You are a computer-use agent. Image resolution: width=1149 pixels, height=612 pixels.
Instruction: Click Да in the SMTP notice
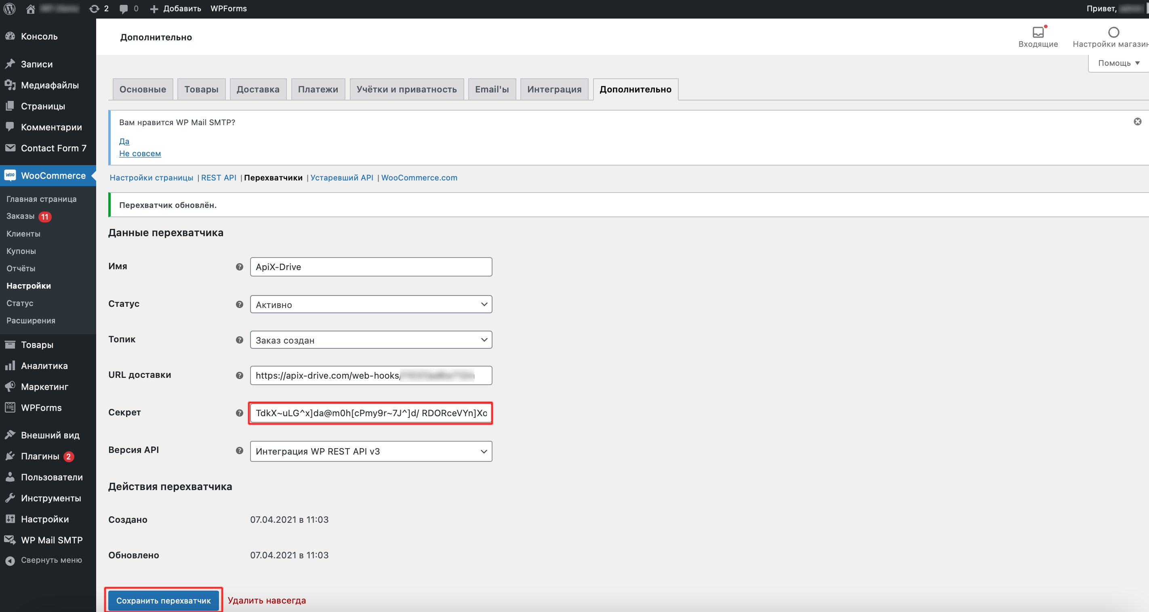tap(124, 141)
